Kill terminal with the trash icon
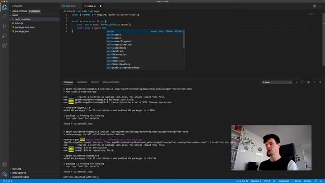This screenshot has height=183, width=325. (308, 82)
